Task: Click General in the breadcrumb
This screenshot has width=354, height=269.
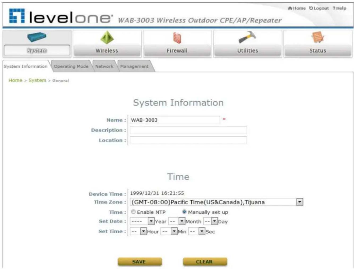Action: click(x=61, y=81)
